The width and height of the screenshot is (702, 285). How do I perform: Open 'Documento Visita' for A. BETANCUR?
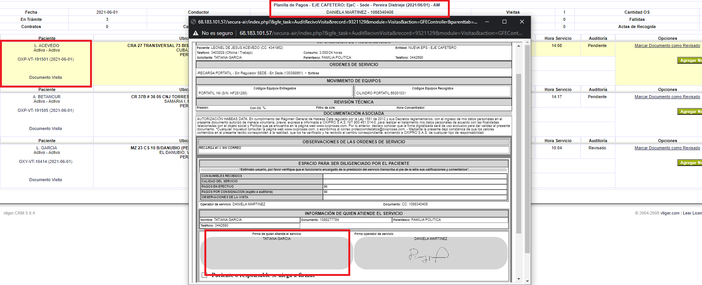46,128
